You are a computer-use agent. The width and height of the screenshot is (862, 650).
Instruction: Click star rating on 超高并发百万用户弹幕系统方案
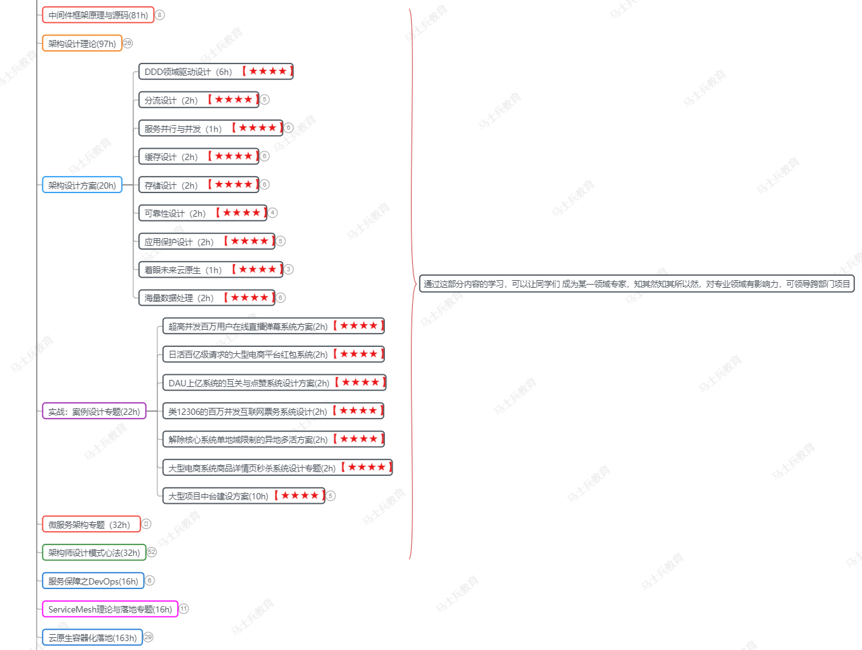(x=357, y=325)
